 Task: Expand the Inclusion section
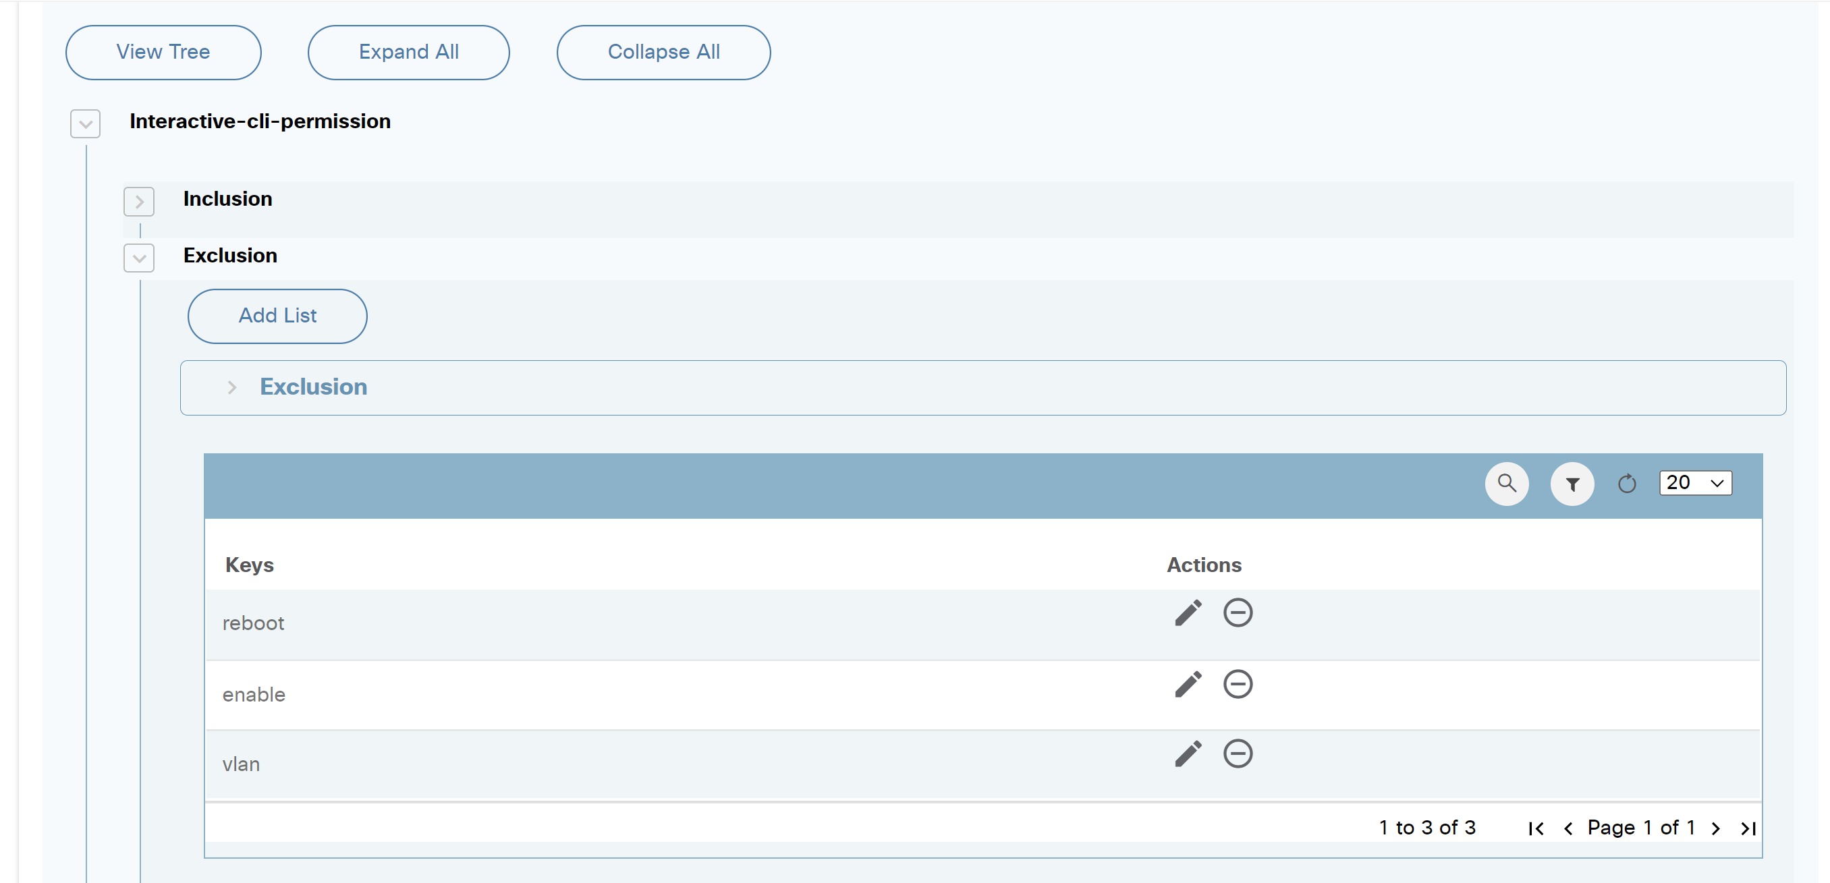(x=139, y=202)
